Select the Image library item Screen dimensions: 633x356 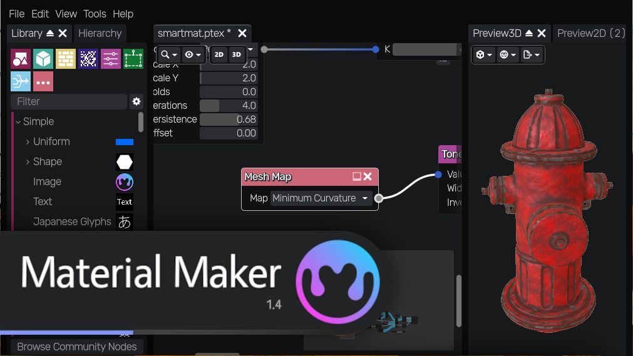point(47,181)
